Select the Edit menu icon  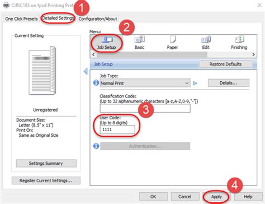(206, 43)
